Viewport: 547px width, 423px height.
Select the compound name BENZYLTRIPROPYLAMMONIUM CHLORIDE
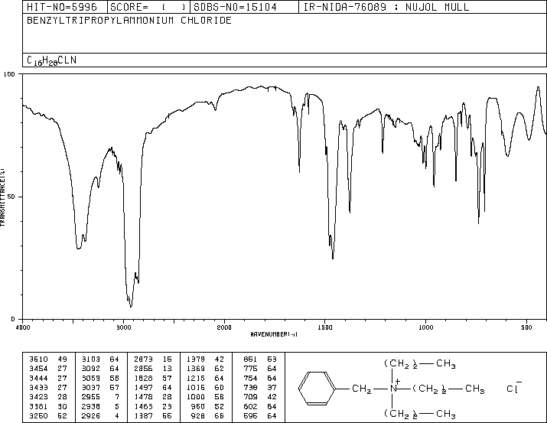[x=129, y=20]
